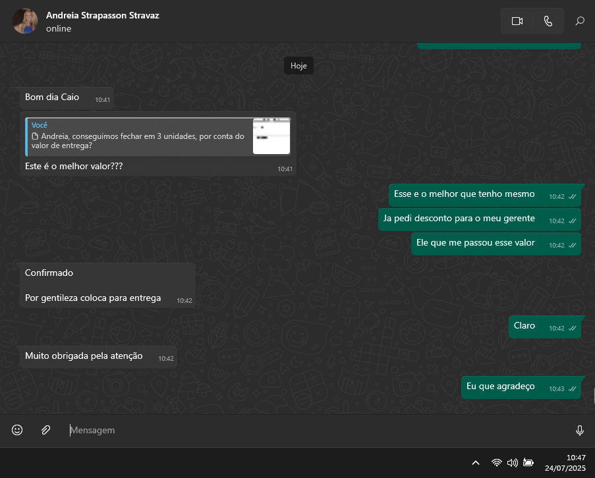The width and height of the screenshot is (595, 478).
Task: Record a voice message with microphone
Action: [x=580, y=430]
